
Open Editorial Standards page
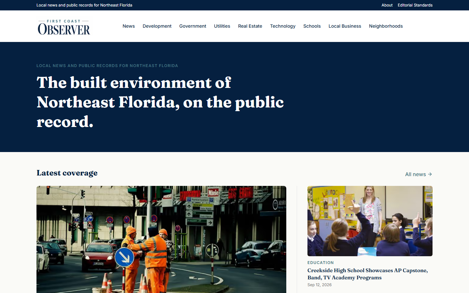click(415, 5)
